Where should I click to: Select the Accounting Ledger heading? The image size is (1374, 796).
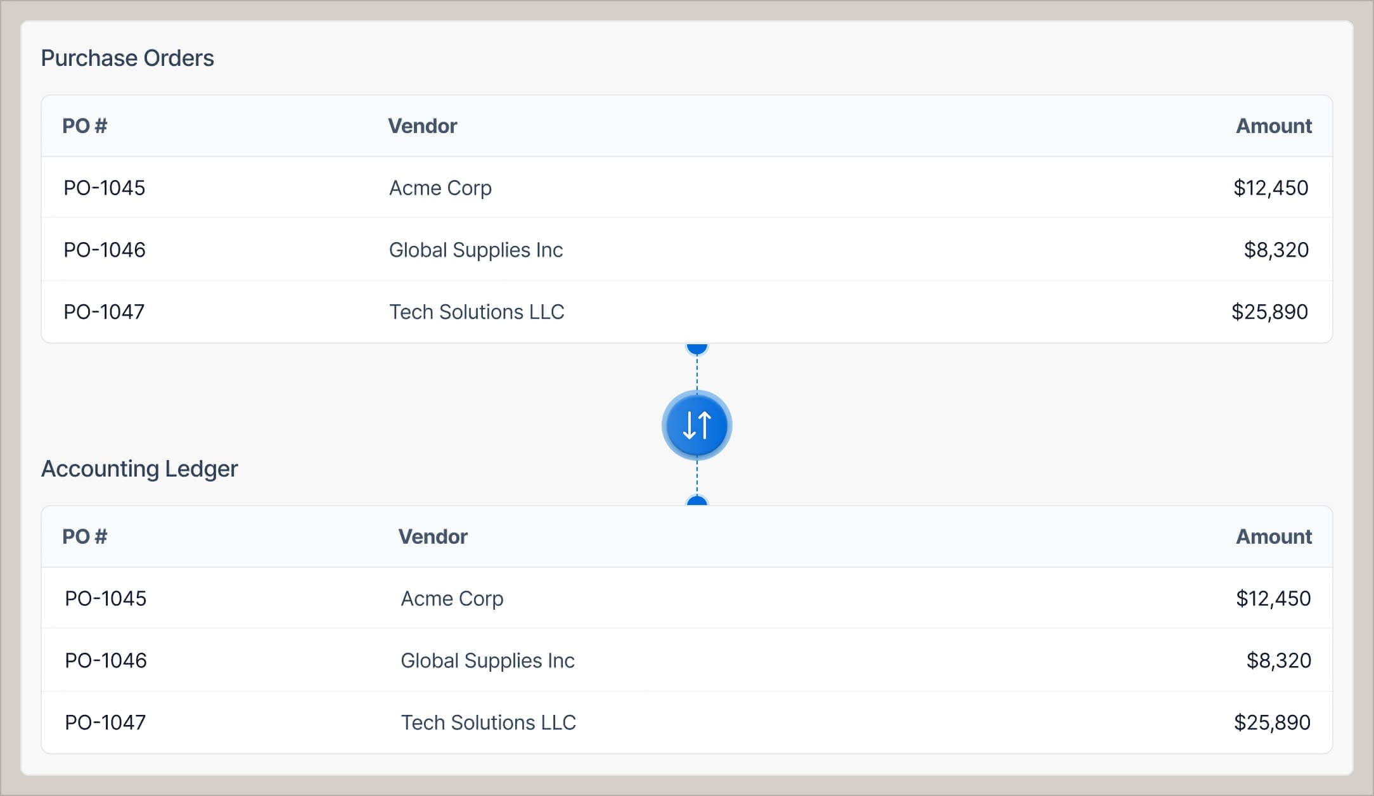pyautogui.click(x=139, y=469)
